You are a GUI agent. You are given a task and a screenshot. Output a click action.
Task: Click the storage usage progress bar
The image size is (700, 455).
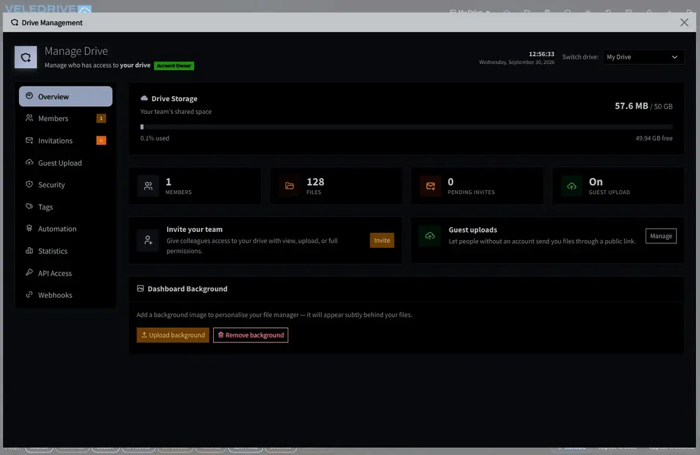point(406,127)
